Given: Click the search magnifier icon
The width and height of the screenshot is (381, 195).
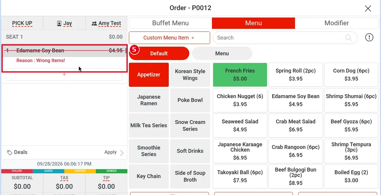Looking at the screenshot, I should (x=348, y=38).
